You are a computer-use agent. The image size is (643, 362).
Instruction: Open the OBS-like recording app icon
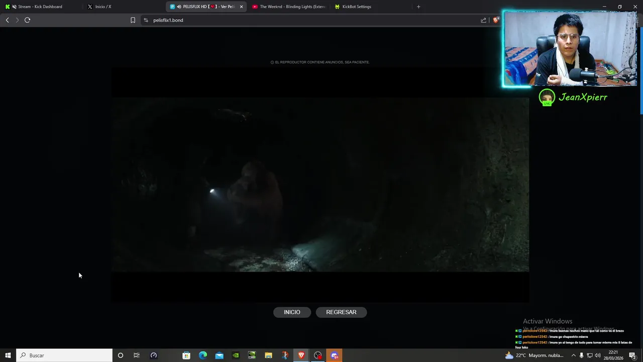(317, 355)
